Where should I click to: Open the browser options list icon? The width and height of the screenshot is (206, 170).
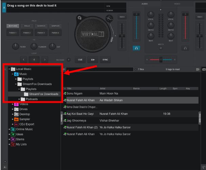pyautogui.click(x=198, y=69)
